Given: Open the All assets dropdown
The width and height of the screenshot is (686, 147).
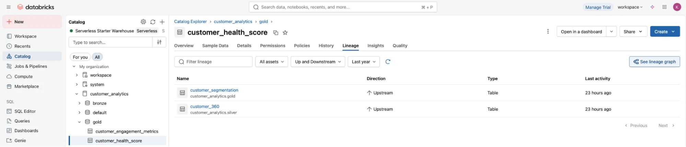Looking at the screenshot, I should tap(271, 62).
